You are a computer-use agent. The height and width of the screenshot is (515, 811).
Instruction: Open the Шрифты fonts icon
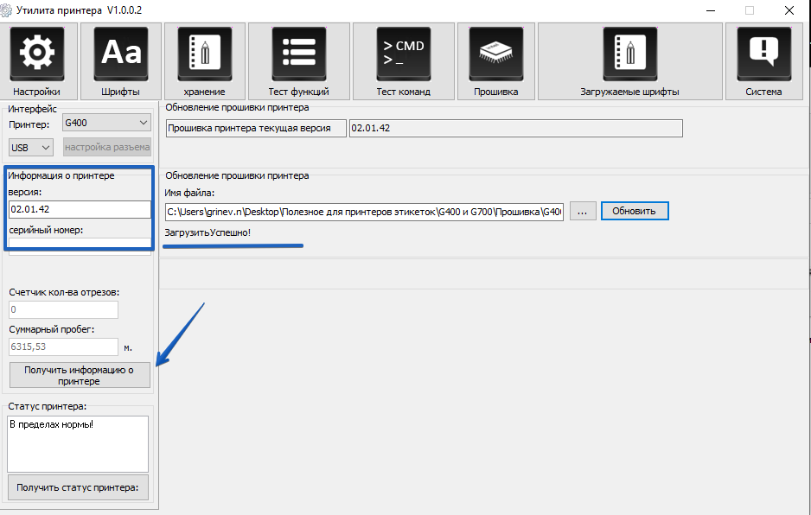(x=120, y=54)
